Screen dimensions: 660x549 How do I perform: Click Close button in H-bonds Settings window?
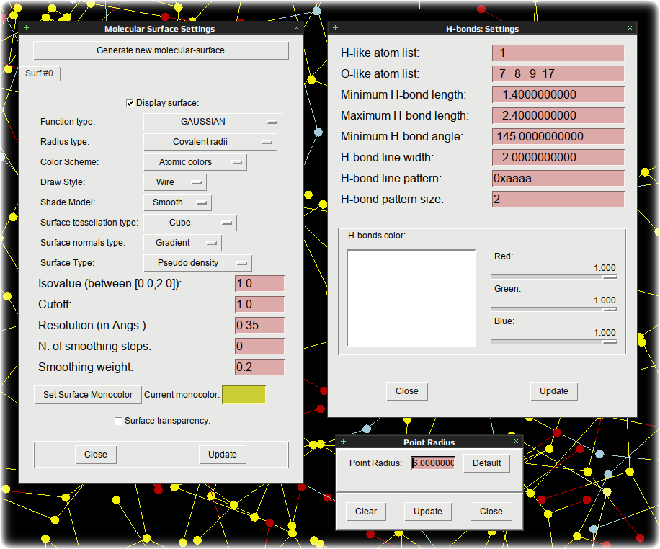[x=407, y=391]
